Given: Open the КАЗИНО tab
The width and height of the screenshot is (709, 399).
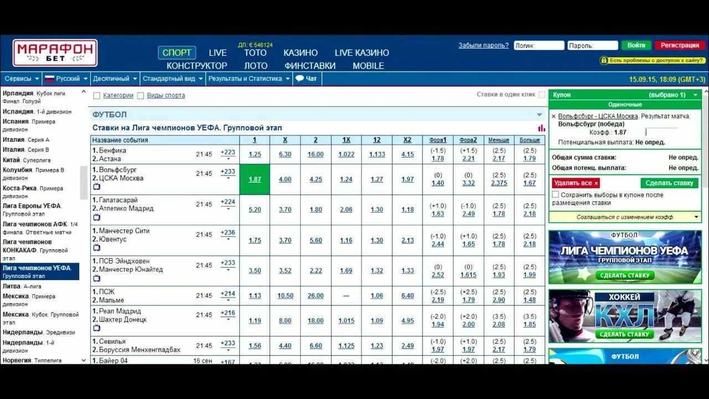Looking at the screenshot, I should 301,53.
